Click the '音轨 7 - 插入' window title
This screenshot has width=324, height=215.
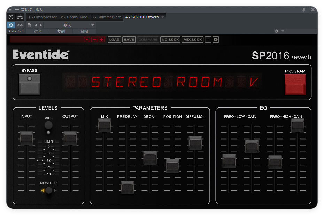pyautogui.click(x=32, y=10)
